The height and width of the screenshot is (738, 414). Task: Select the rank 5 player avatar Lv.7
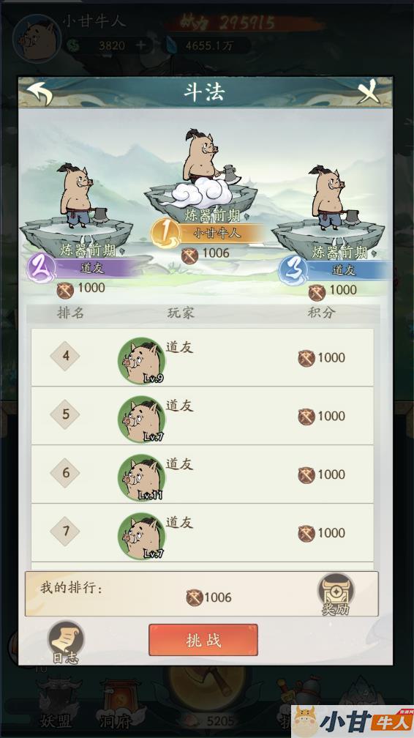coord(141,419)
